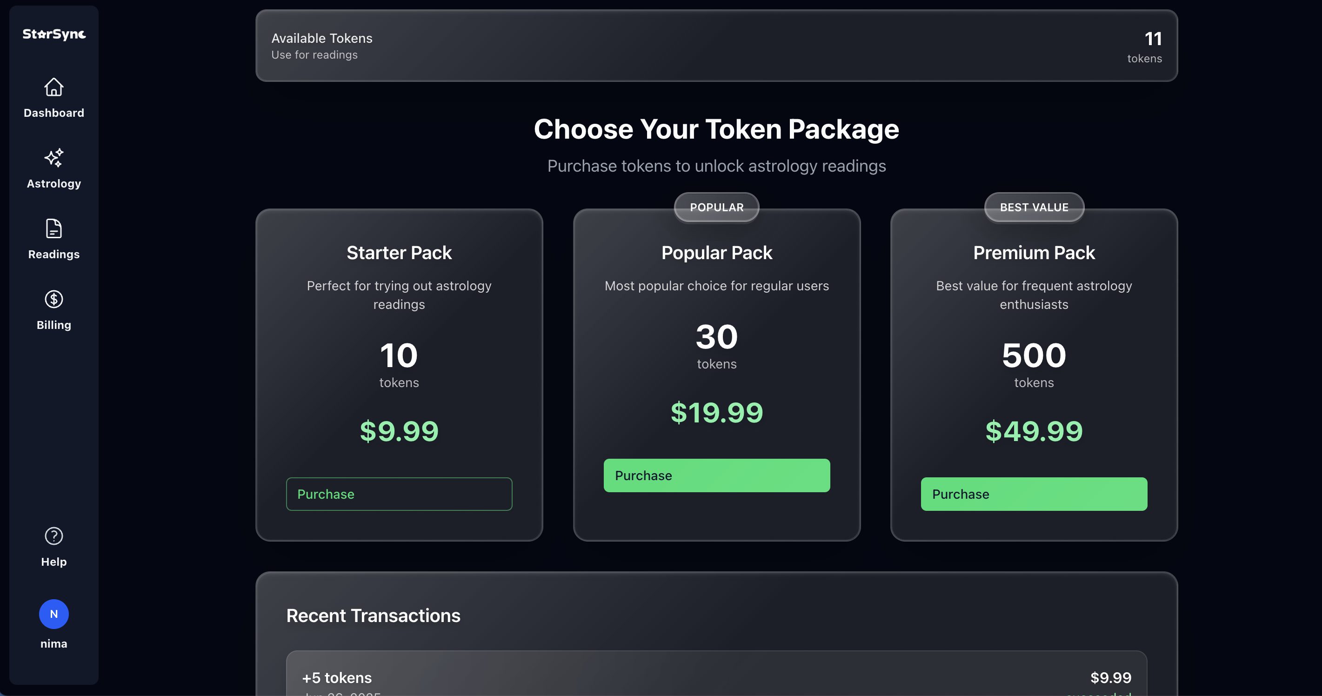Click the POPULAR badge
Viewport: 1322px width, 696px height.
pos(716,207)
